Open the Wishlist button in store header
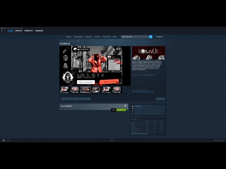This screenshot has width=226, height=169. (160, 37)
